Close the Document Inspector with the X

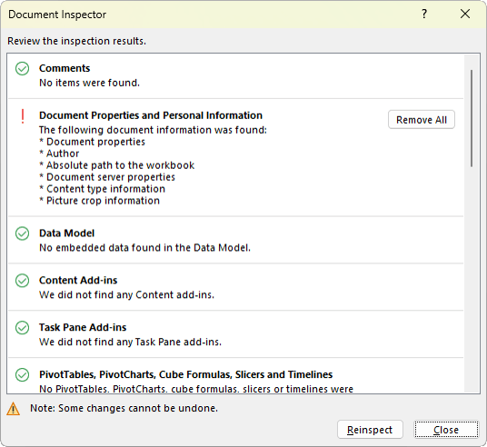(x=465, y=14)
